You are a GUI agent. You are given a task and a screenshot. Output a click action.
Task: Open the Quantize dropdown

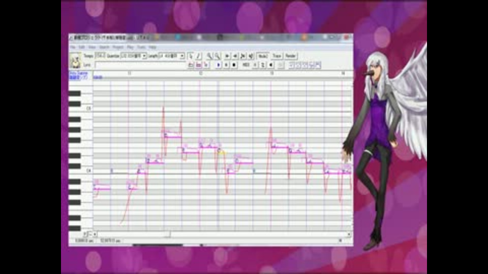click(x=144, y=56)
